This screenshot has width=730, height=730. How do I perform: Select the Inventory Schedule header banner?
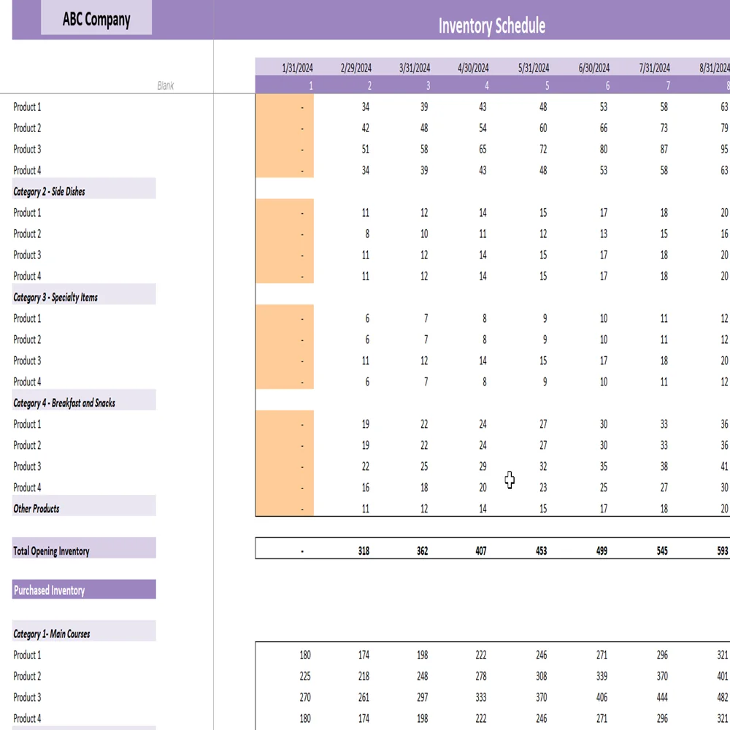491,26
